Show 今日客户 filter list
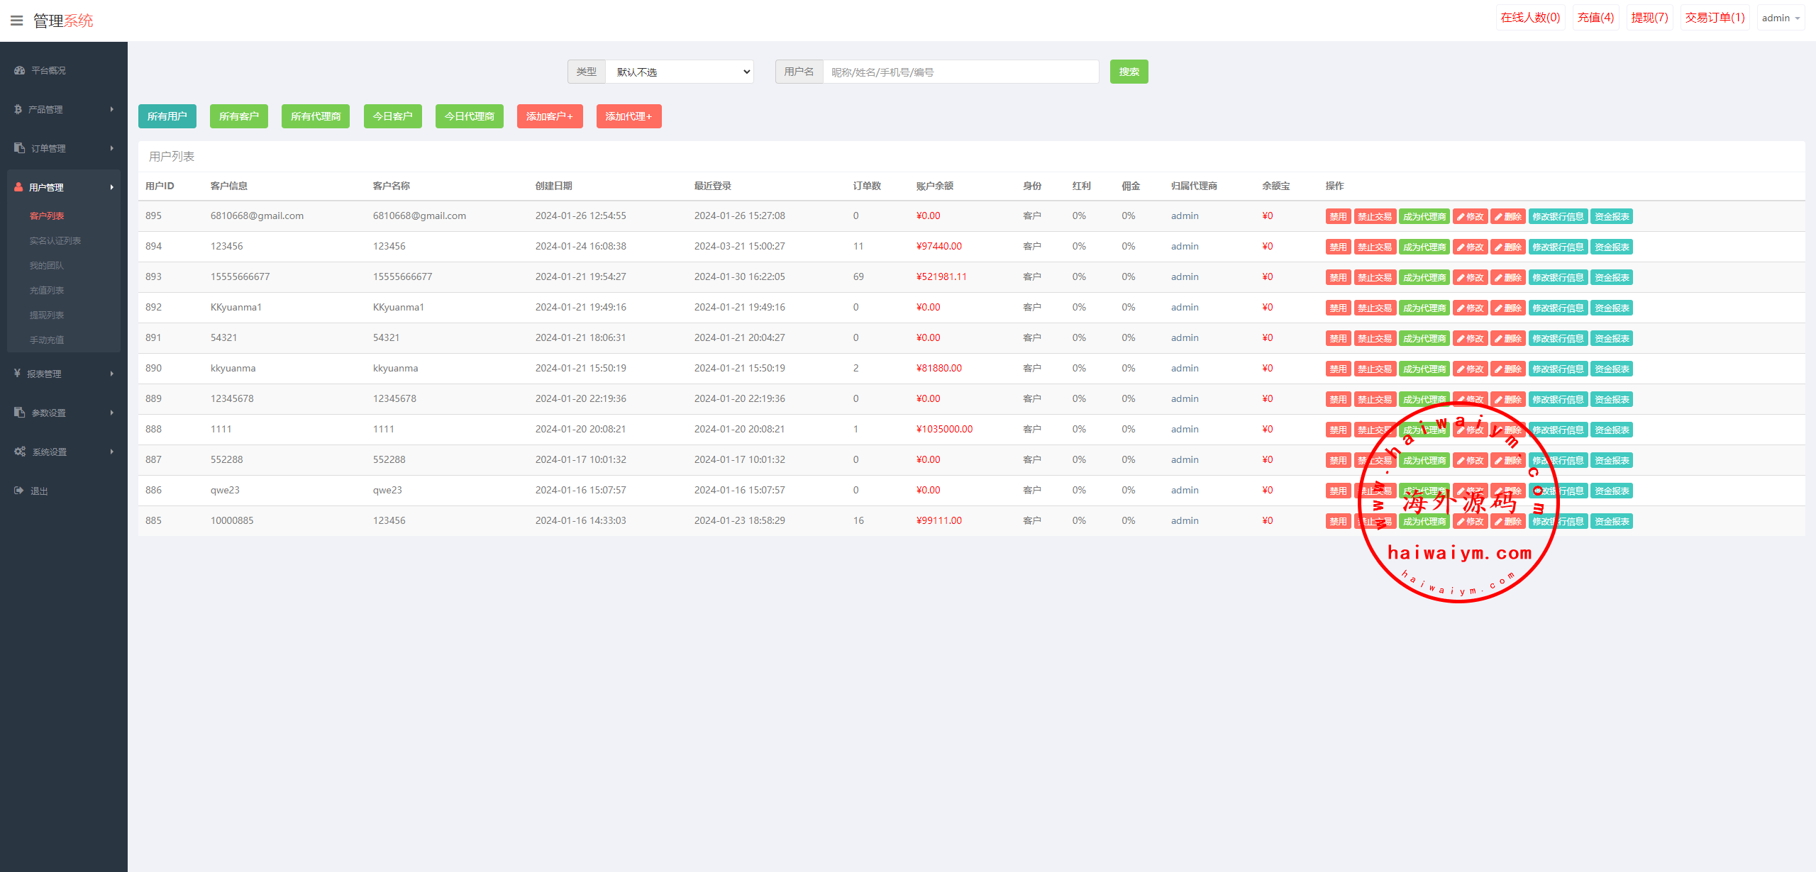Screen dimensions: 1816x872 (392, 116)
